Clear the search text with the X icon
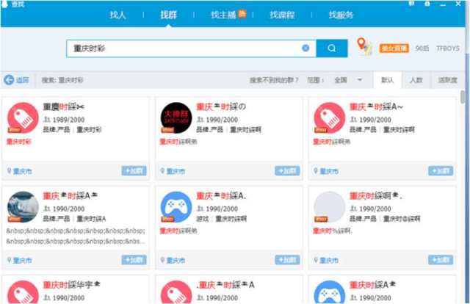470x304 pixels. pyautogui.click(x=305, y=48)
